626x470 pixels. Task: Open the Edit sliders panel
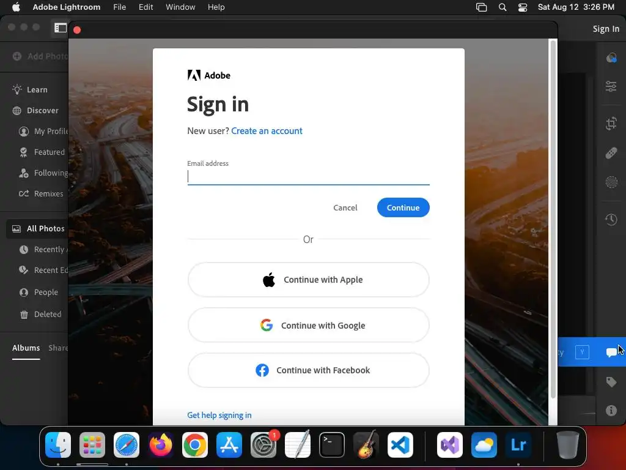tap(611, 86)
